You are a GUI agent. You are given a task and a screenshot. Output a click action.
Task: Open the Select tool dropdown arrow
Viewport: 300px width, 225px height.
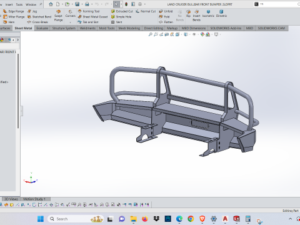coord(121,4)
